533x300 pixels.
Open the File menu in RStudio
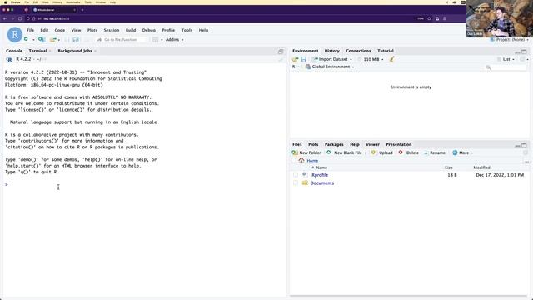click(30, 30)
